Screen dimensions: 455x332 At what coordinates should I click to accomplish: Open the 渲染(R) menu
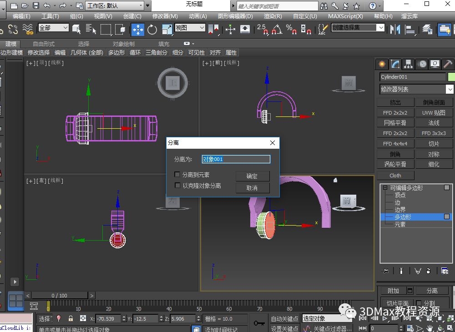pyautogui.click(x=273, y=16)
